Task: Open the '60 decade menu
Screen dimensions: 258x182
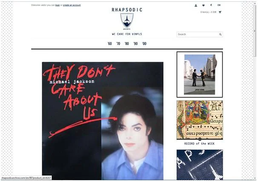Action: click(109, 43)
